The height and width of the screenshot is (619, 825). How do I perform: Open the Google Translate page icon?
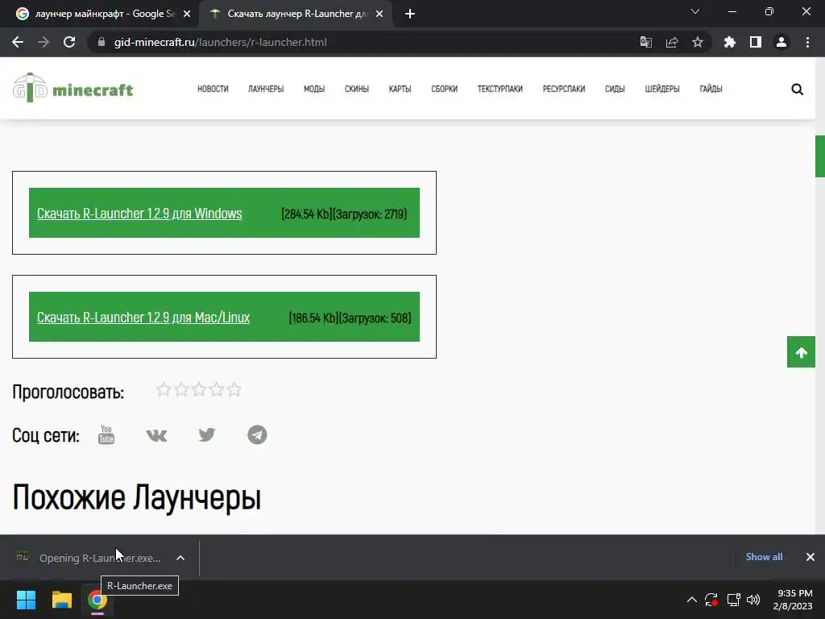pyautogui.click(x=645, y=42)
